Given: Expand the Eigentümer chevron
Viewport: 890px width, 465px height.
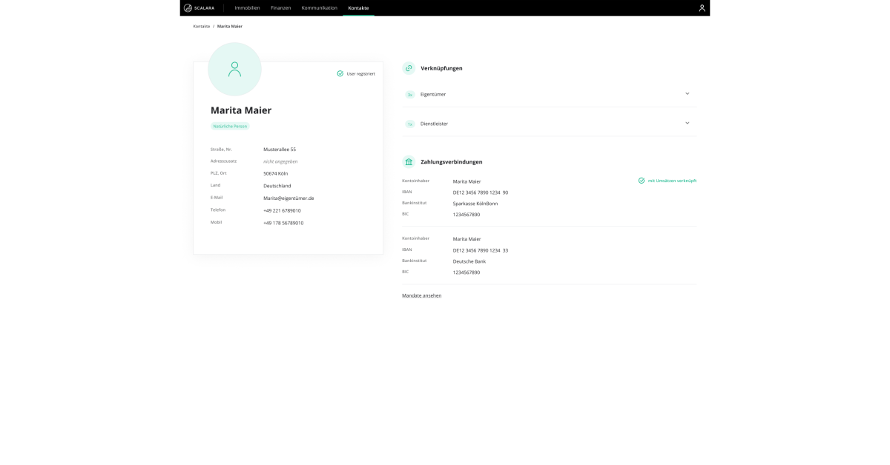Looking at the screenshot, I should coord(688,94).
